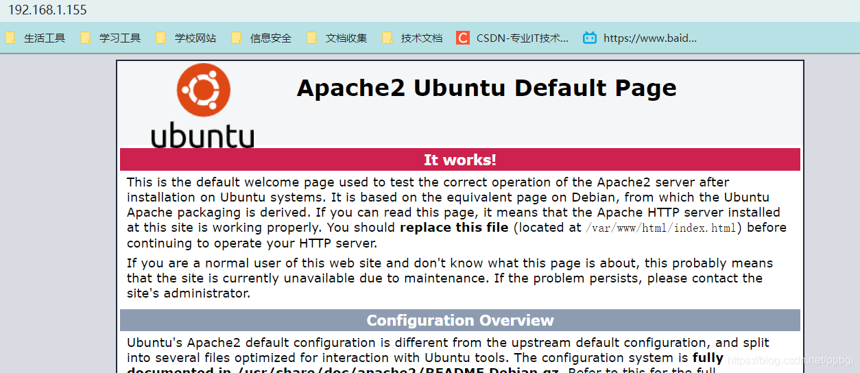Click the red It works! banner
Screen dimensions: 860x373
[460, 160]
